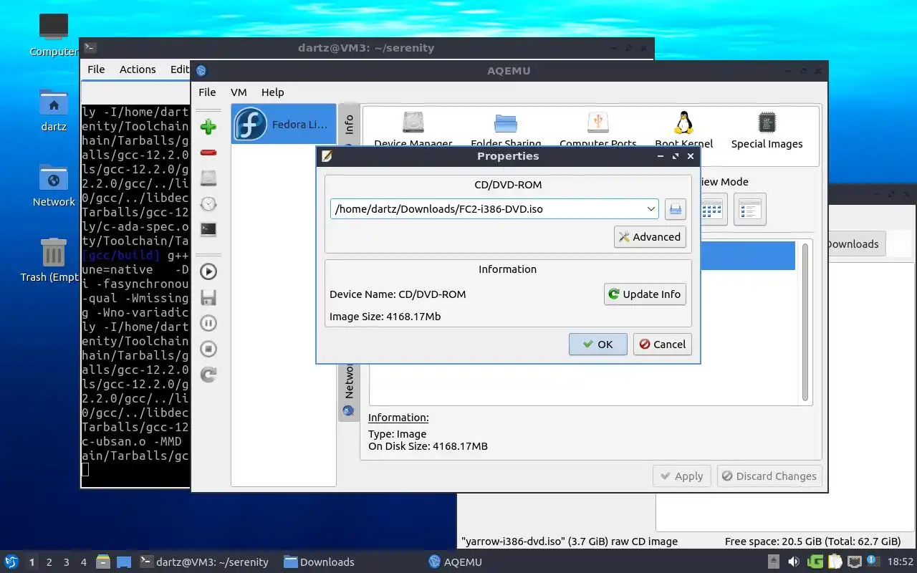Open the Boot Kernel penguin icon
Image resolution: width=917 pixels, height=573 pixels.
683,130
